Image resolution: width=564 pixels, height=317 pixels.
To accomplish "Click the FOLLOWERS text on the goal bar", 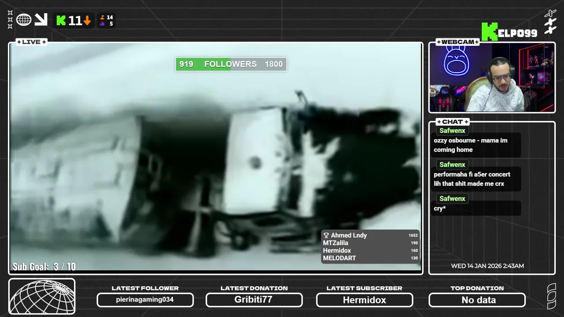I will 230,64.
